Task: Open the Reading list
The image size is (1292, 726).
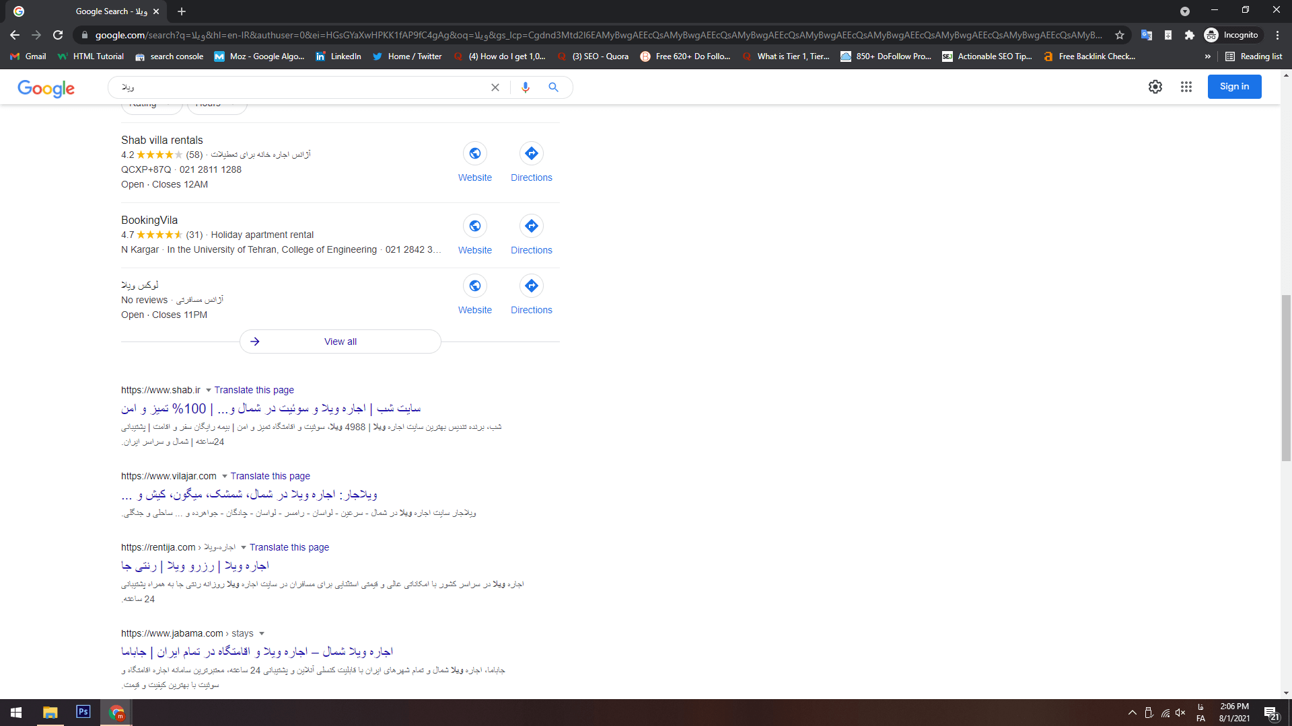Action: [x=1254, y=56]
